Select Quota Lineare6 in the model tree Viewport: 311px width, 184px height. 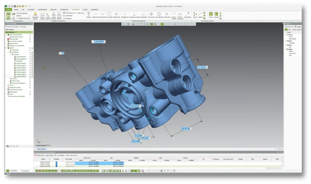coord(21,76)
